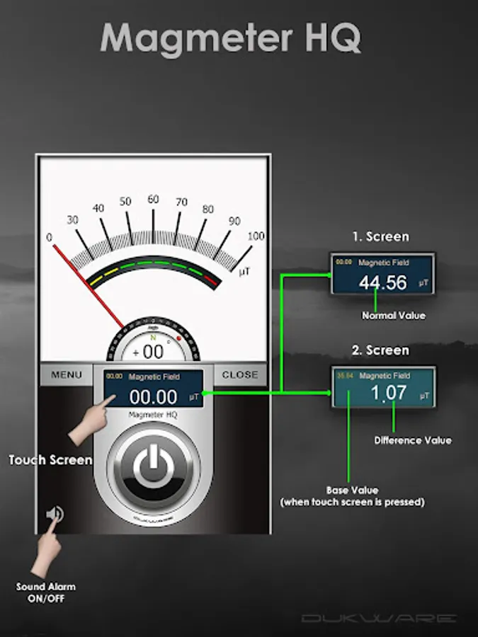478x637 pixels.
Task: Toggle the power button on the meter
Action: pyautogui.click(x=153, y=466)
